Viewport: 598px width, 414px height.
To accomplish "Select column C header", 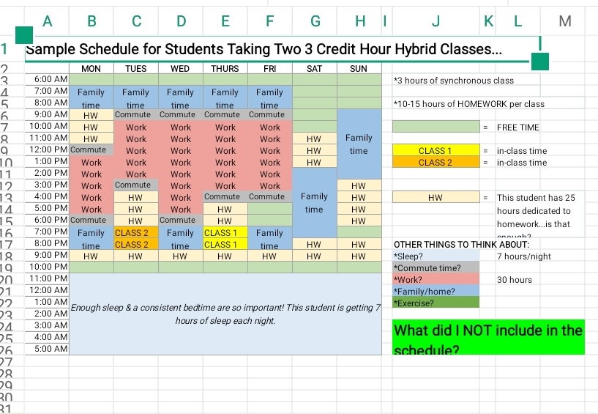I will [x=136, y=21].
